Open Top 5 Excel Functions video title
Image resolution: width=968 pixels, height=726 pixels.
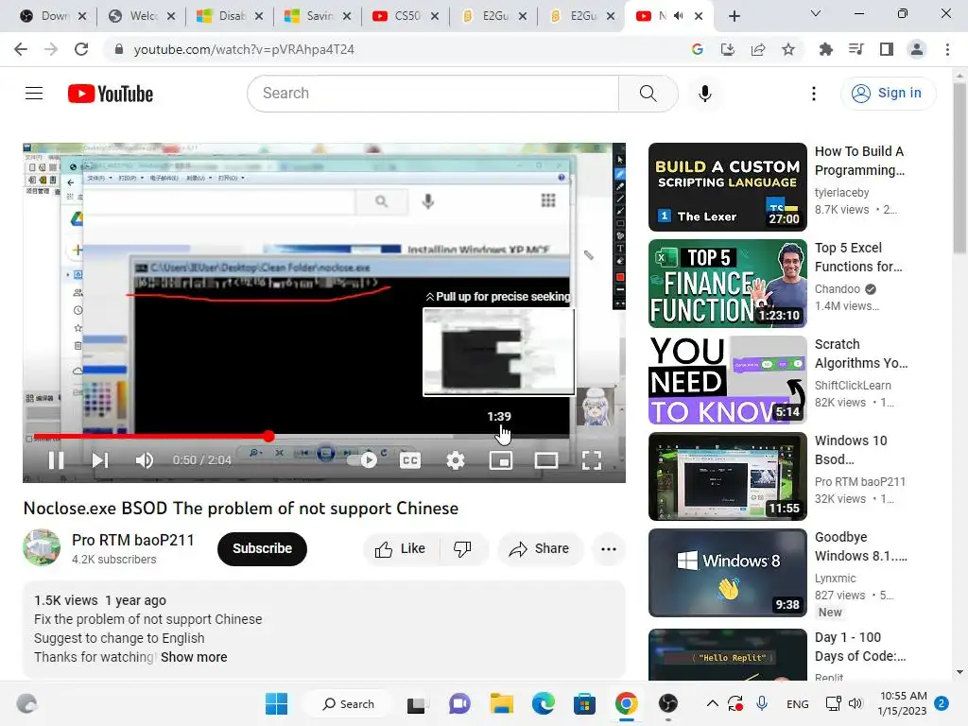(x=858, y=257)
